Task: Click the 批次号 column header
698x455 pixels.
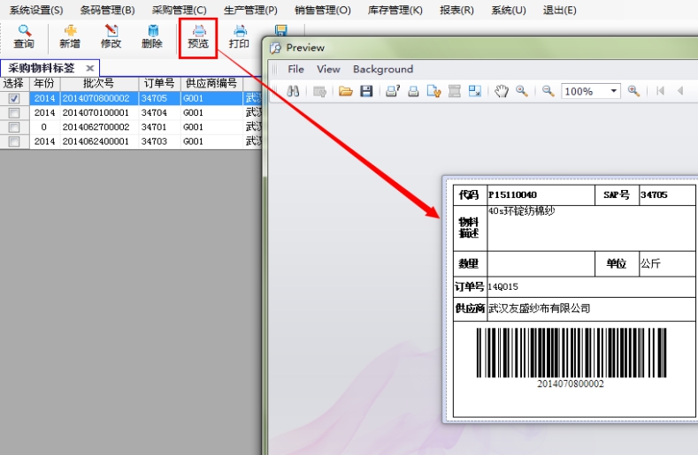Action: tap(98, 83)
